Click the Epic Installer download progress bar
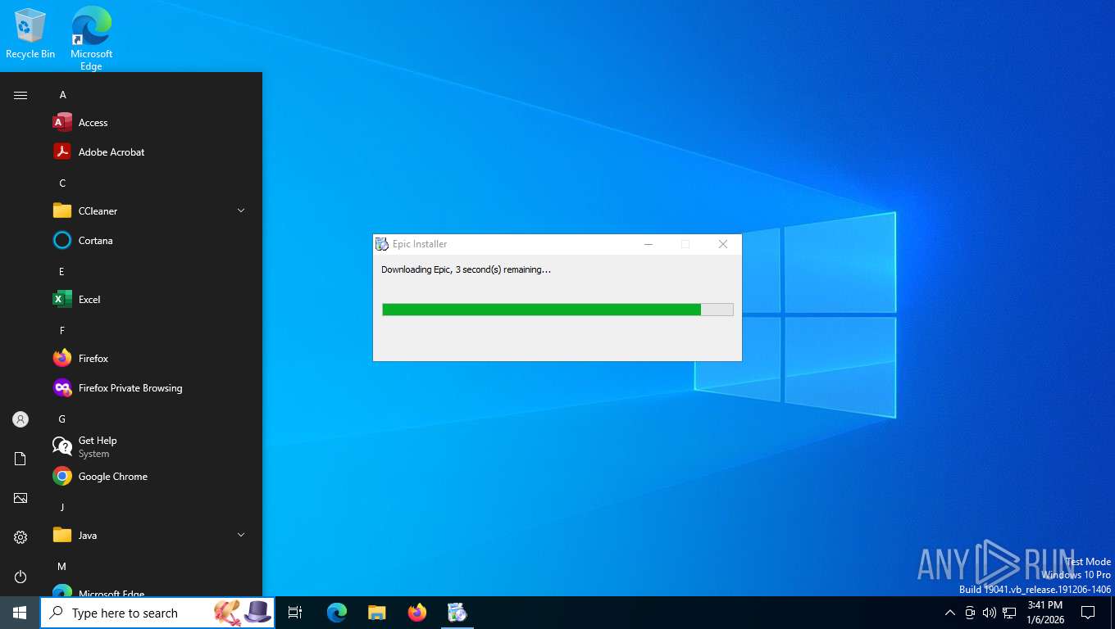This screenshot has width=1115, height=629. 557,310
